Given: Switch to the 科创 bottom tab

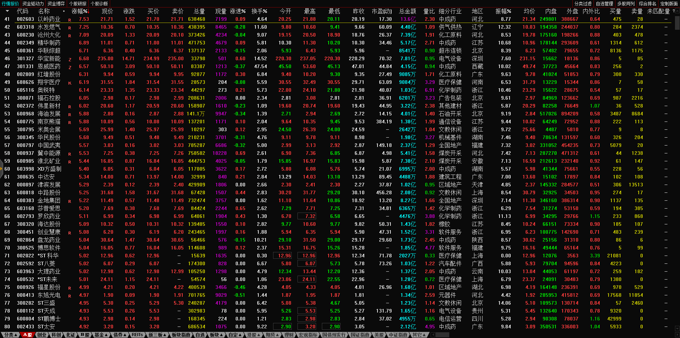Looking at the screenshot, I should click(x=56, y=335).
